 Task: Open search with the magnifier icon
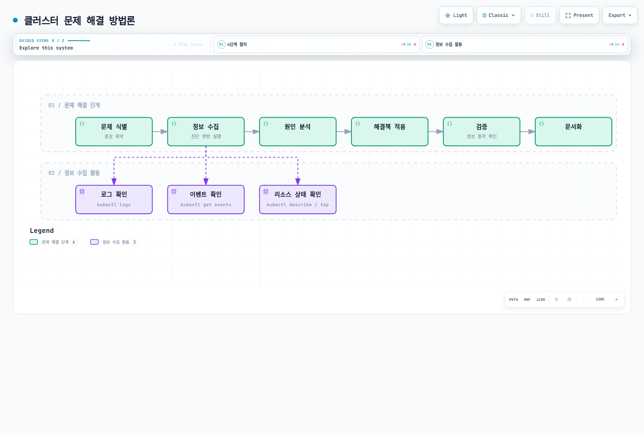[x=556, y=300]
